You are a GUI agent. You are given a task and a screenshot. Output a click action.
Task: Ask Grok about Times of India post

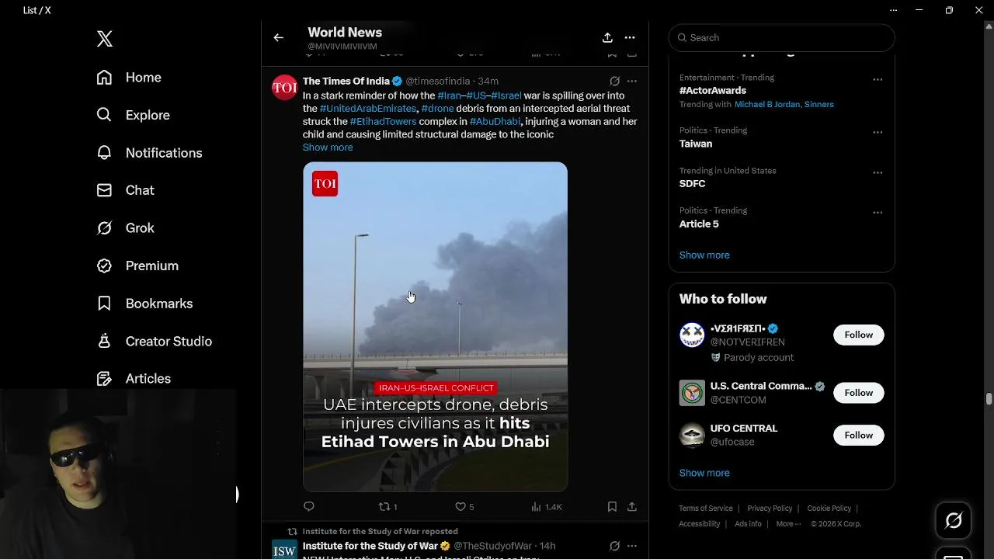point(614,81)
